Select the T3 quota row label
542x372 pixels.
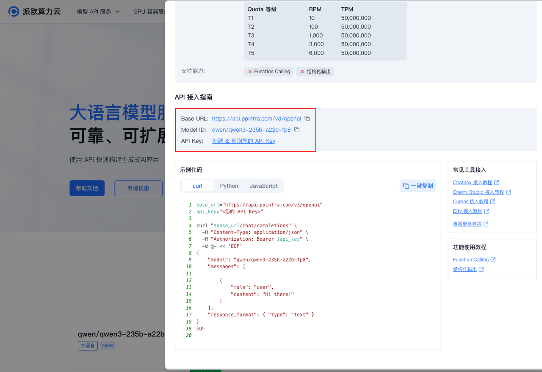[251, 36]
